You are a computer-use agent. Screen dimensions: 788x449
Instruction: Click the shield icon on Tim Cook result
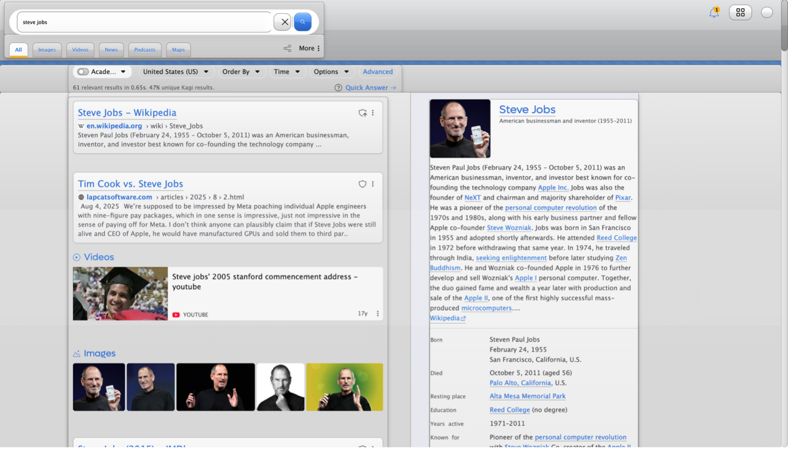coord(362,184)
